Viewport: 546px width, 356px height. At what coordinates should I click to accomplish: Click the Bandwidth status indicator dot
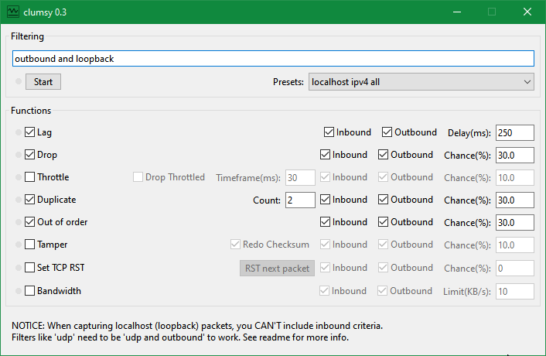19,291
